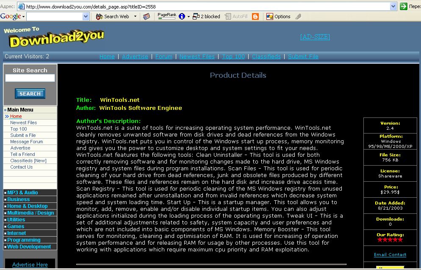Open the Web Development category
The height and width of the screenshot is (270, 421).
(29, 247)
